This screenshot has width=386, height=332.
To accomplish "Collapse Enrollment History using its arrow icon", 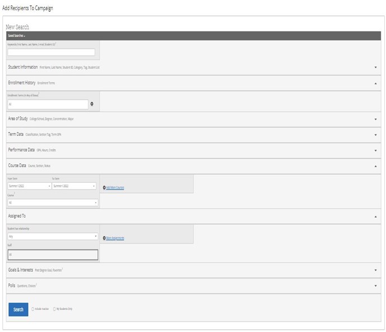I will [375, 83].
